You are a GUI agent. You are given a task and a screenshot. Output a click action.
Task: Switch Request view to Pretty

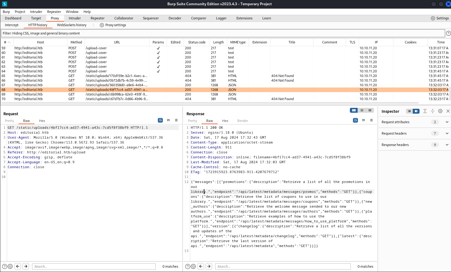tap(9, 121)
